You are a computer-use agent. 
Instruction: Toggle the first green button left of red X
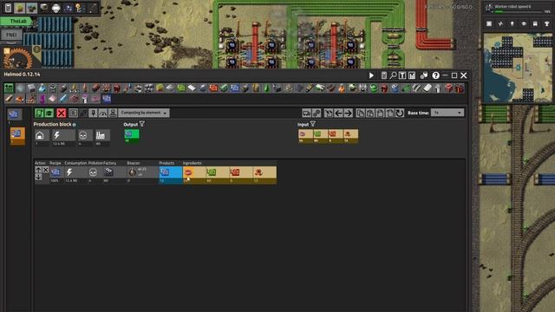[39, 113]
